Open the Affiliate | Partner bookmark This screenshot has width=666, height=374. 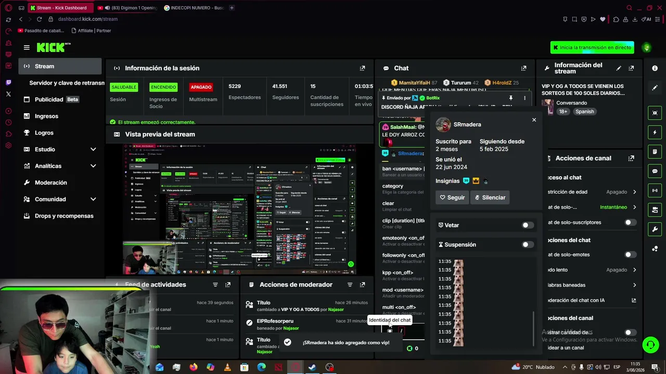[91, 31]
